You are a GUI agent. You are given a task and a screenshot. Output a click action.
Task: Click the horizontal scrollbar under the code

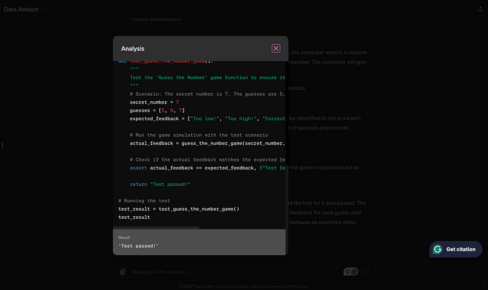[x=156, y=228]
